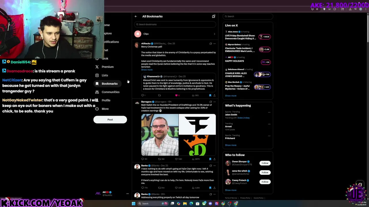369x207 pixels.
Task: Repost the Banks Dec 25 post
Action: click(161, 188)
